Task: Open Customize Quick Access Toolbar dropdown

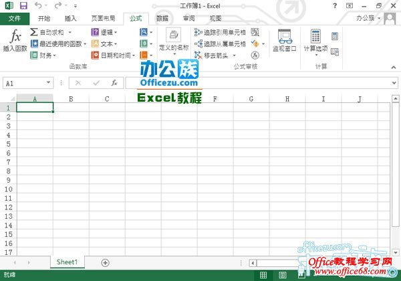Action: pos(76,6)
